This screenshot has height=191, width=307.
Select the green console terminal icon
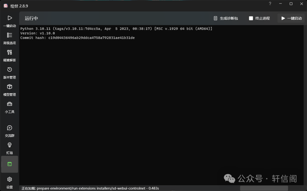coord(10,164)
